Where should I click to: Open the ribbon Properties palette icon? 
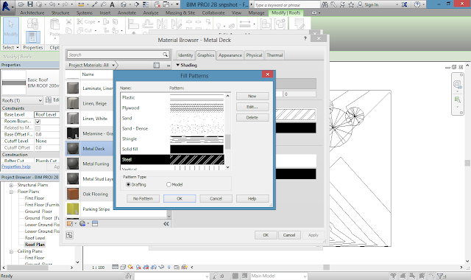(32, 37)
